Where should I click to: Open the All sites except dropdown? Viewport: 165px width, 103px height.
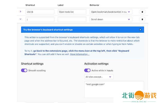(99, 77)
